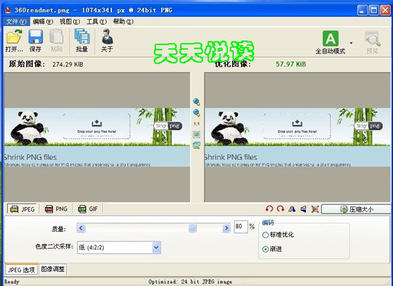Select the JPEG 选项 bottom tab
The height and width of the screenshot is (286, 393).
pyautogui.click(x=22, y=270)
